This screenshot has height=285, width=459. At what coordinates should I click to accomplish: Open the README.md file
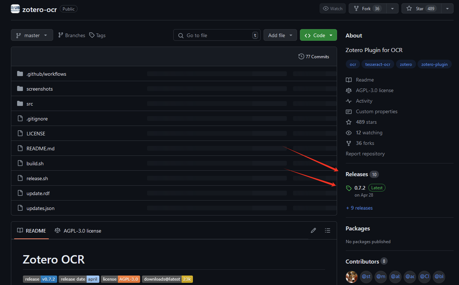[40, 149]
